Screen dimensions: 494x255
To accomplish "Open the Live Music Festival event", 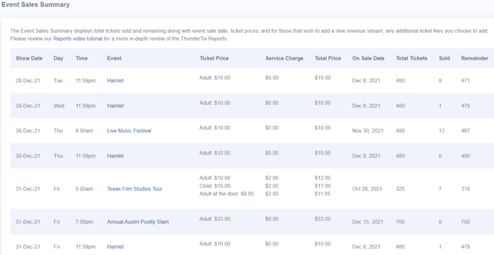I will point(129,131).
